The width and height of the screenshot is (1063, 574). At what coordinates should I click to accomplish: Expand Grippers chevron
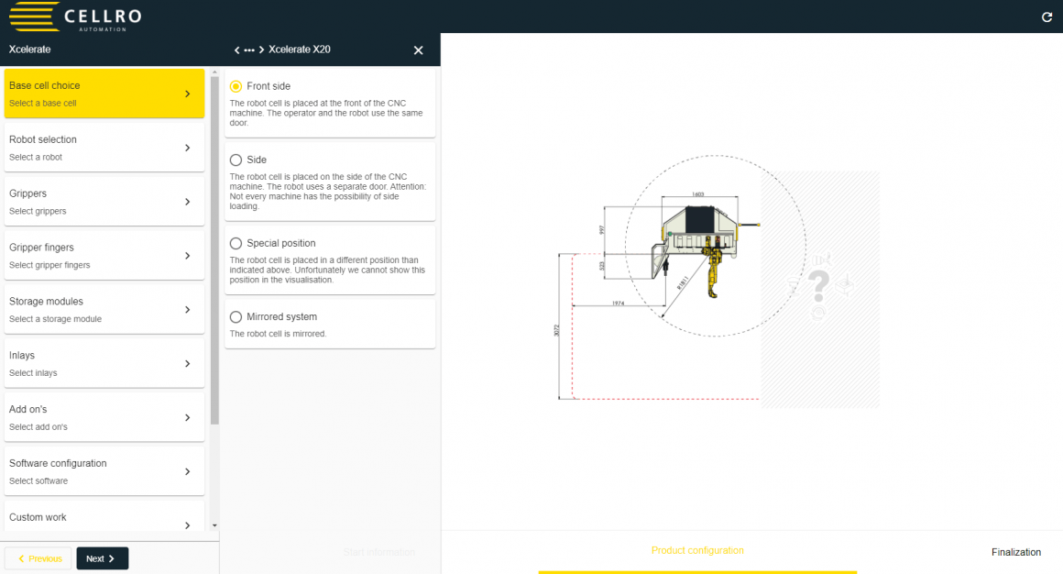188,202
